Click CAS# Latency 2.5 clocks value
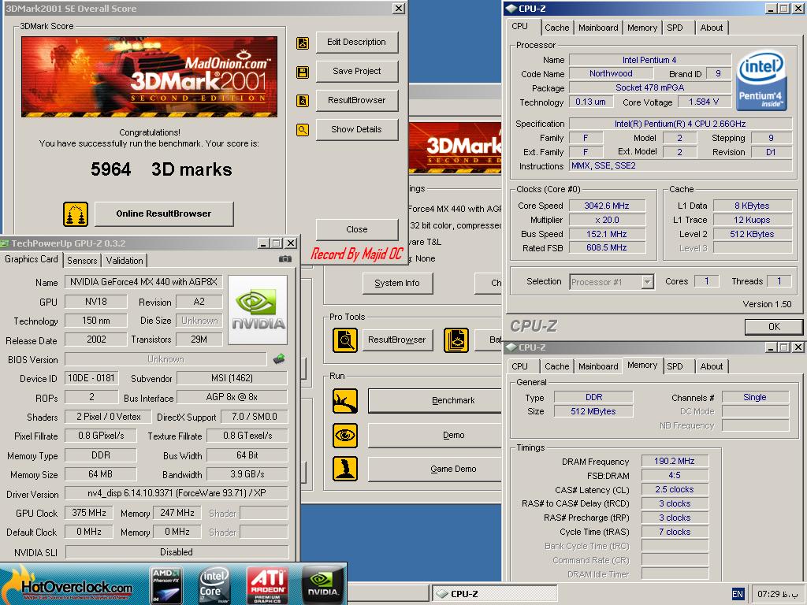807x605 pixels. [675, 489]
